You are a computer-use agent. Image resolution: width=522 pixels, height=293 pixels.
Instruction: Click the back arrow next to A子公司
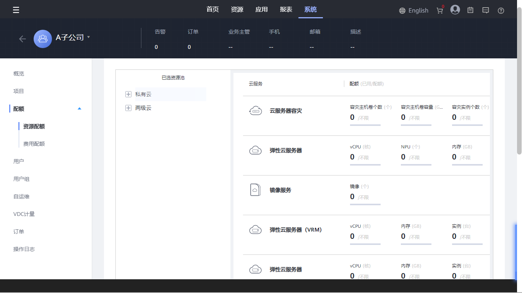(x=23, y=39)
